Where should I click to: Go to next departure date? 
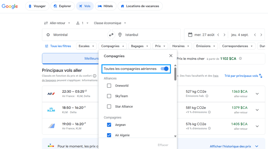pos(224,35)
